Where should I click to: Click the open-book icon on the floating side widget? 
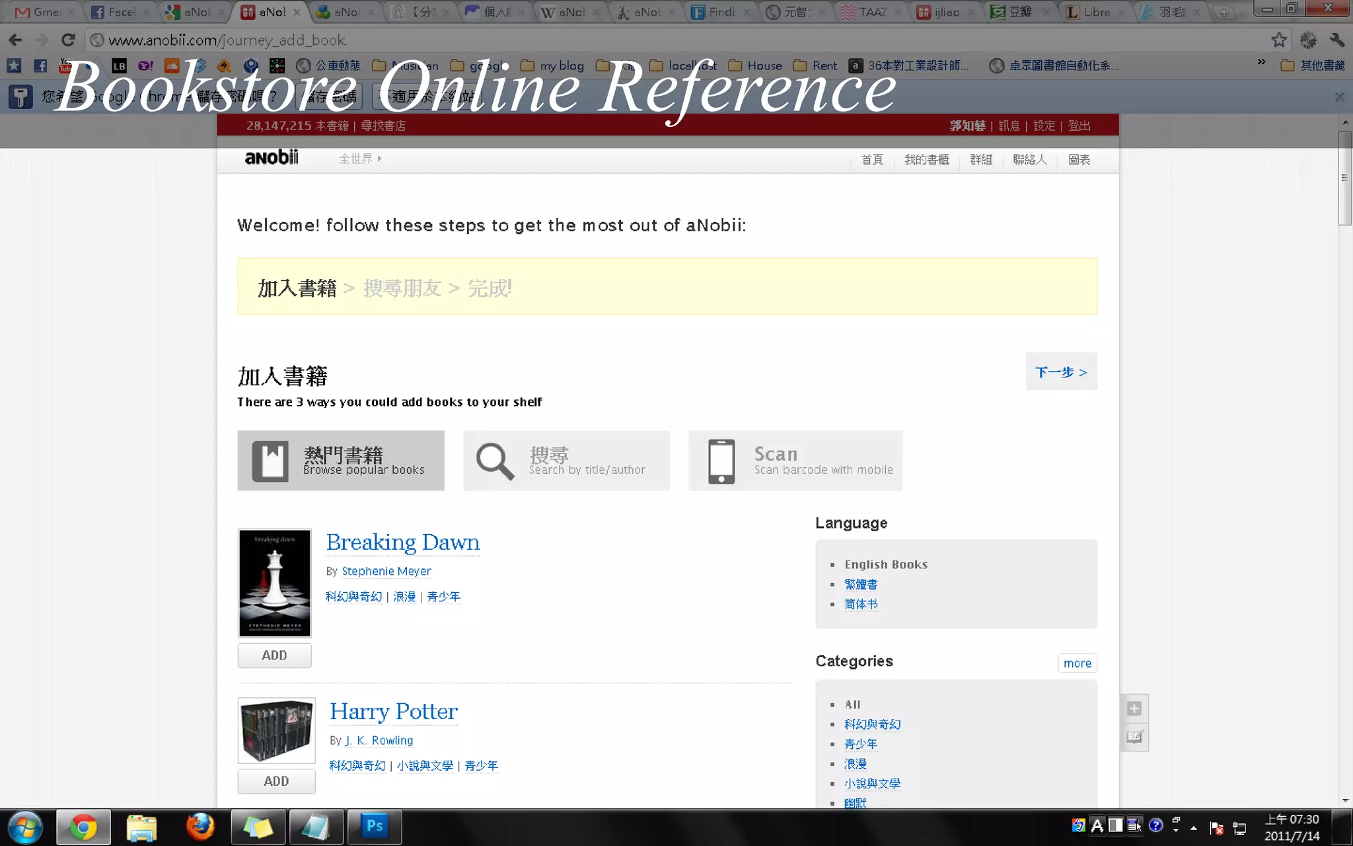1134,737
